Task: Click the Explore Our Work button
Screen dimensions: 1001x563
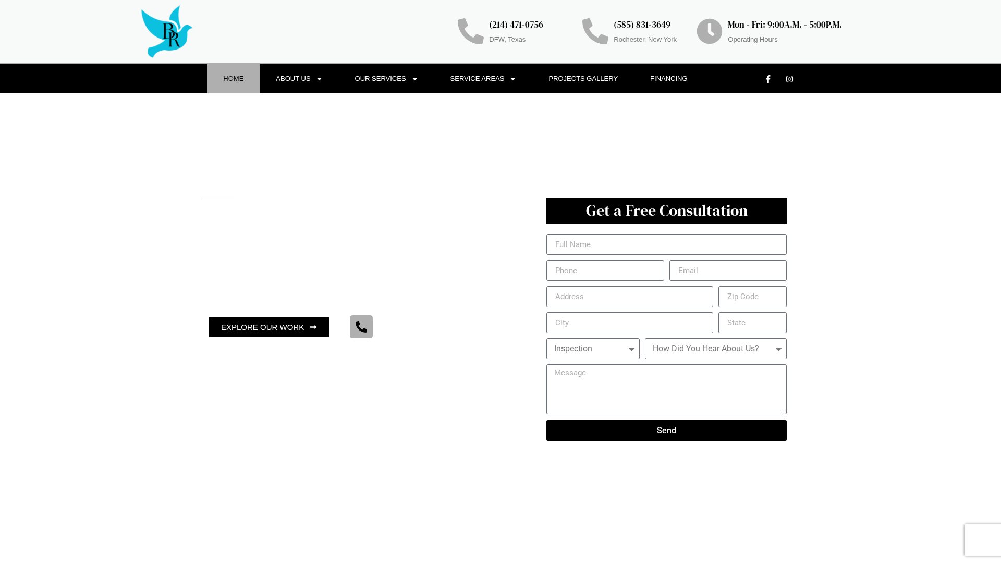Action: pos(269,327)
